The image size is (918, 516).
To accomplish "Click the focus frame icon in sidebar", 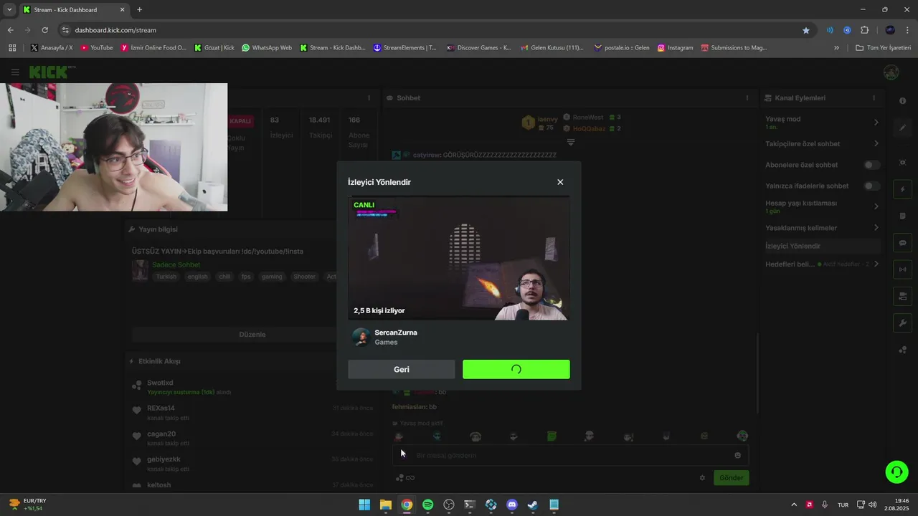I will pos(903,162).
